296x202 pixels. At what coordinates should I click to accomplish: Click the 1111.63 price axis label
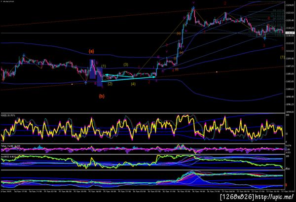tap(290, 51)
